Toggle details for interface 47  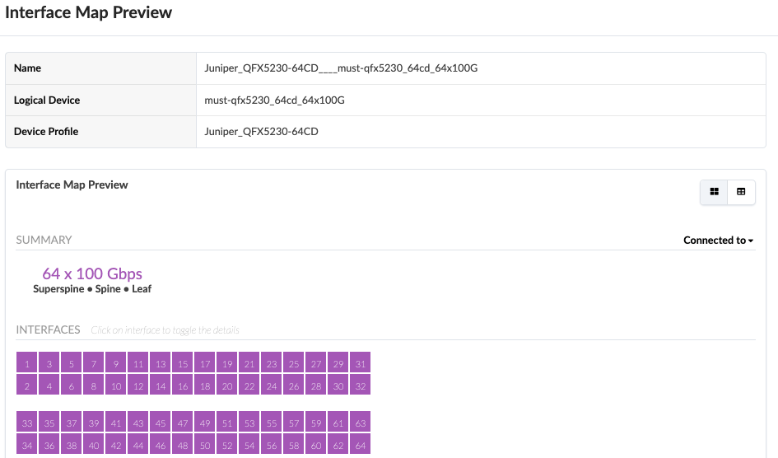183,422
